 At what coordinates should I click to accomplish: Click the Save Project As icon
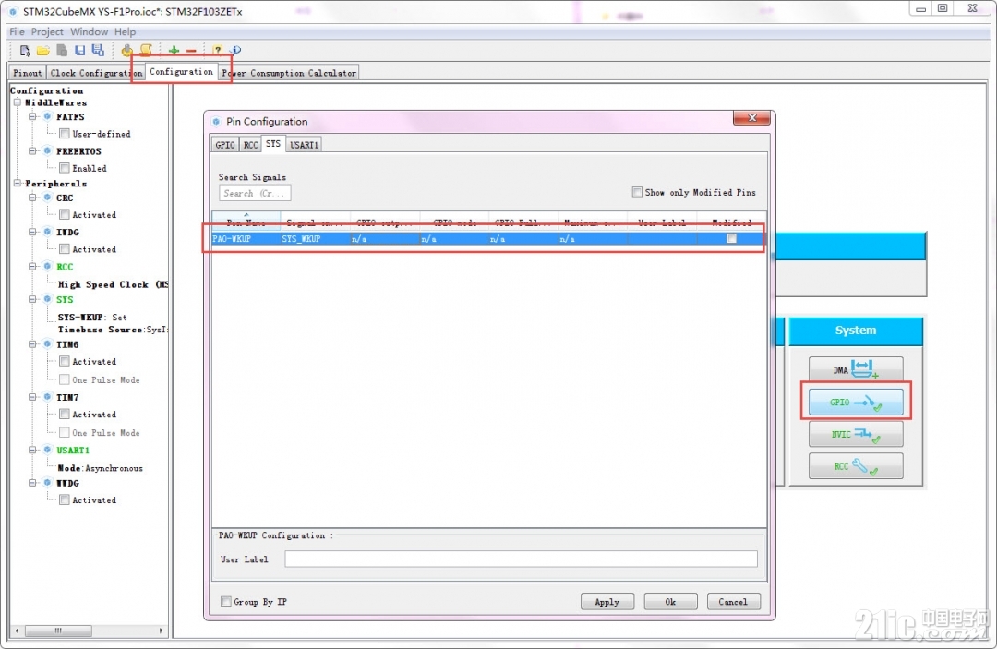(x=98, y=50)
